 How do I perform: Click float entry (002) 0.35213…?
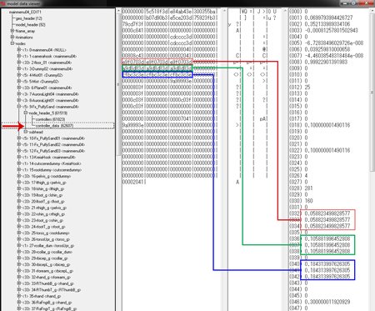tap(319, 24)
